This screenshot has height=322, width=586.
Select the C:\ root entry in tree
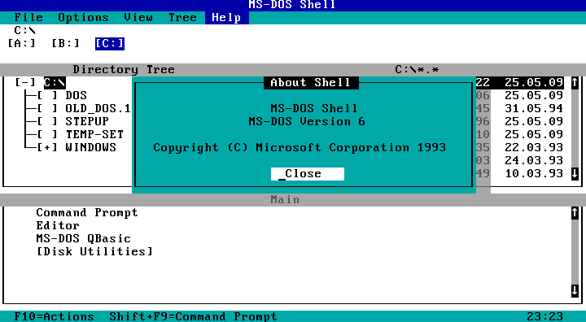[x=55, y=82]
